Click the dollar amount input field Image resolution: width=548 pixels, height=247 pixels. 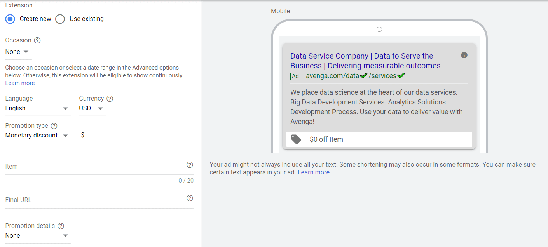(x=122, y=135)
